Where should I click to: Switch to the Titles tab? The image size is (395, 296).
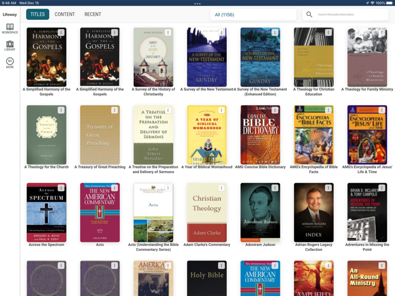(38, 14)
